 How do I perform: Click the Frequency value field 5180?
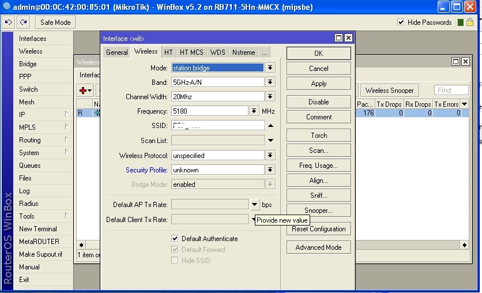coord(210,111)
